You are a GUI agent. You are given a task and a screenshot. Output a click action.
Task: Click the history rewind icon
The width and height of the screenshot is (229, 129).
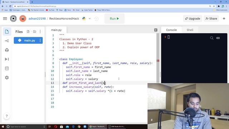pyautogui.click(x=96, y=19)
